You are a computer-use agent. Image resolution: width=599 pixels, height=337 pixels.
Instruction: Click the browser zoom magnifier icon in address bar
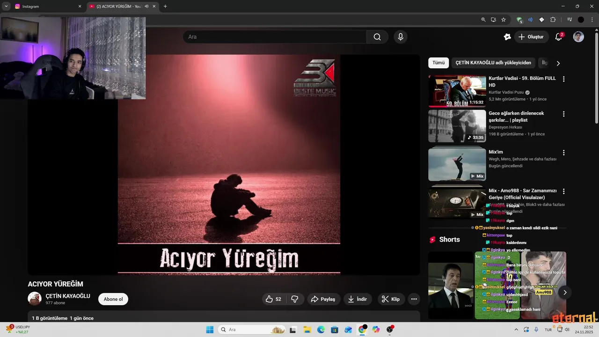pos(483,20)
